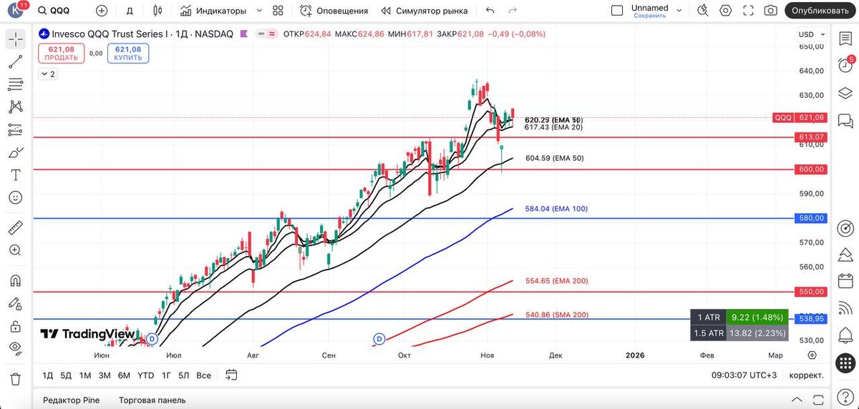Select the 5Л time range
The height and width of the screenshot is (409, 859).
[184, 375]
